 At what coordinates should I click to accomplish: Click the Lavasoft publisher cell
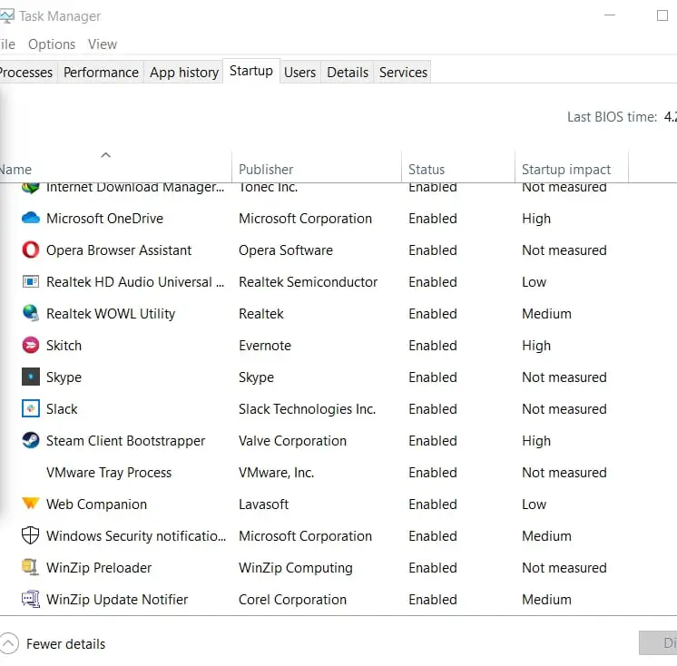(264, 504)
